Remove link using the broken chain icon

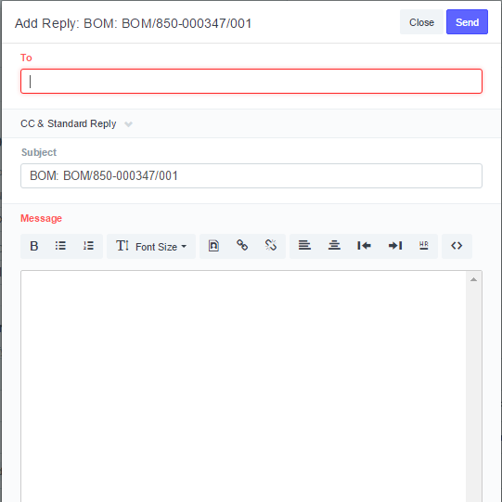coord(271,246)
